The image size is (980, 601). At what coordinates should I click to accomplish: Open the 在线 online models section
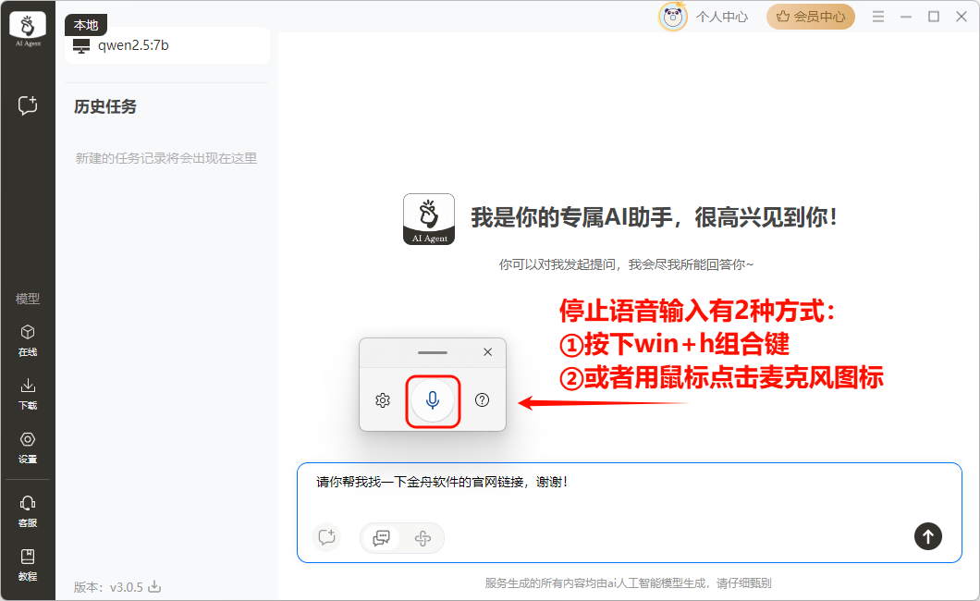[28, 339]
